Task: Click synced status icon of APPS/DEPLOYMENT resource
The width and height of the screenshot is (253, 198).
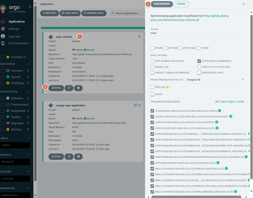Action: (218, 163)
